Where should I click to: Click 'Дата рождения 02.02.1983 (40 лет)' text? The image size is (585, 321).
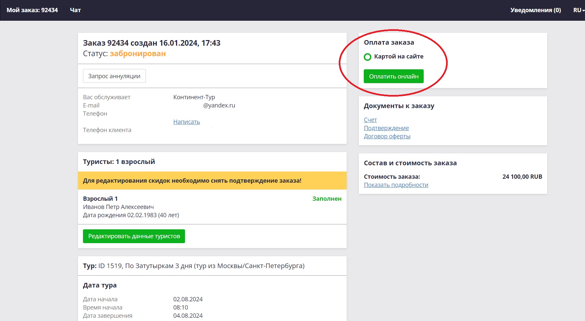coord(131,215)
